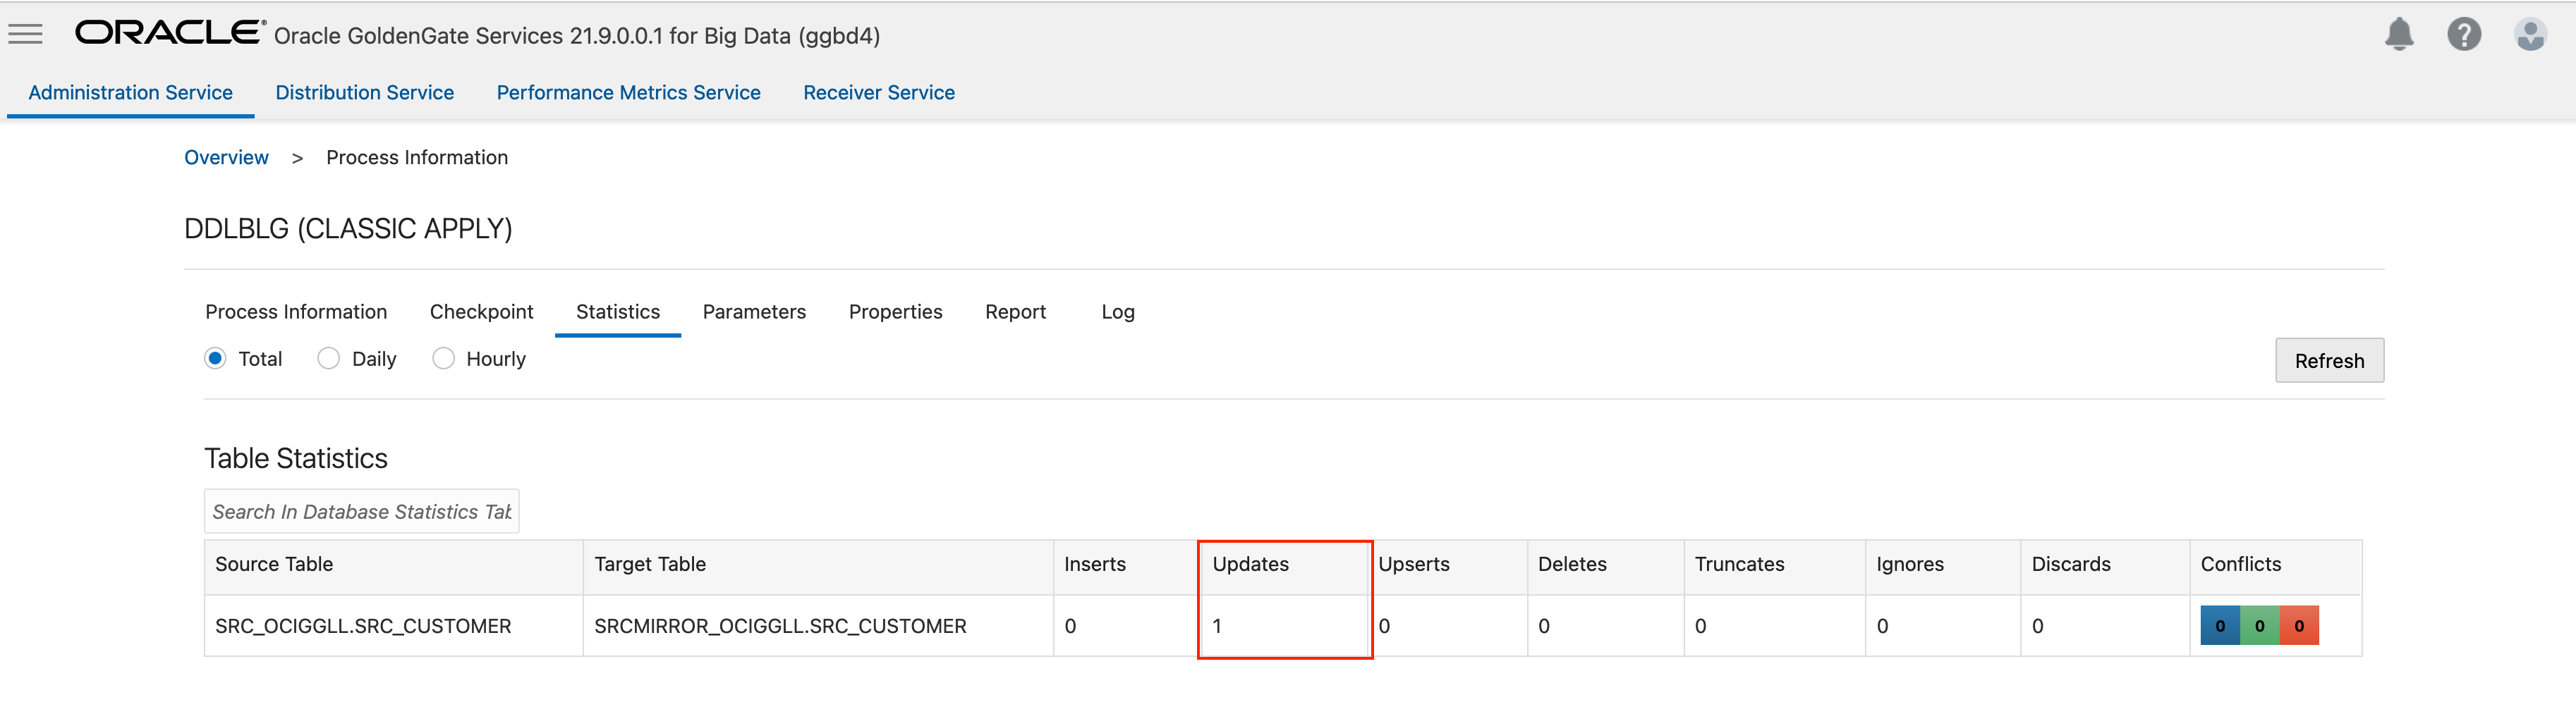Screen dimensions: 2576x726
Task: Click the Updates column header
Action: 1250,564
